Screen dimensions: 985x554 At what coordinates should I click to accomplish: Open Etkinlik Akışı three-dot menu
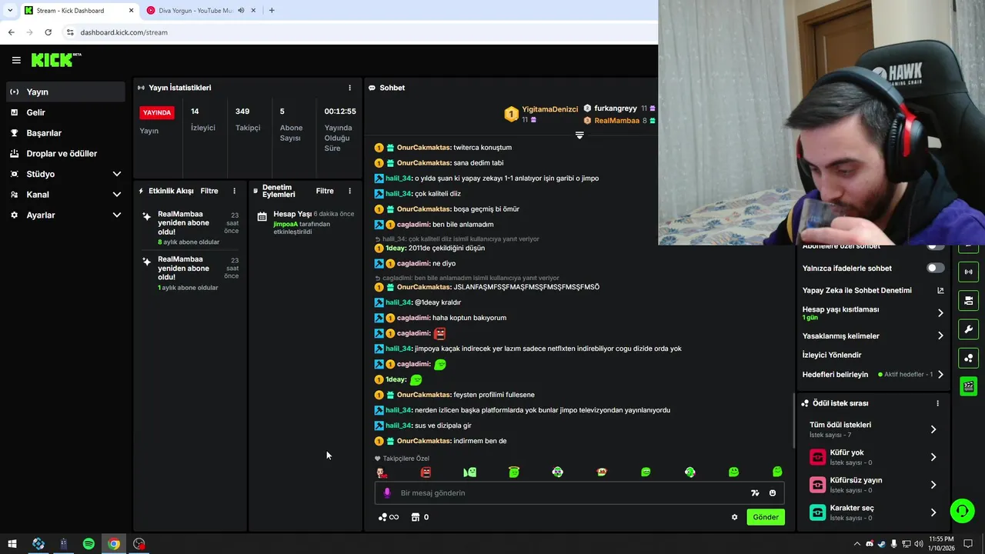(235, 191)
